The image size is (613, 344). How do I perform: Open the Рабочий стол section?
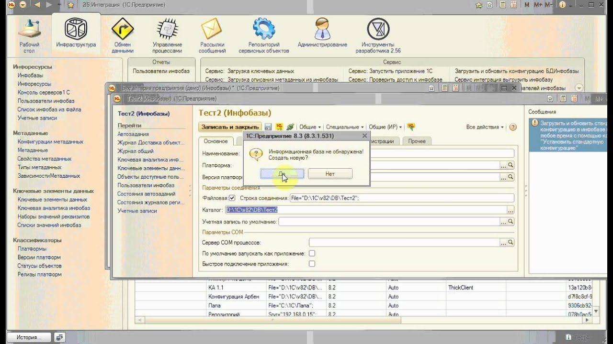30,36
